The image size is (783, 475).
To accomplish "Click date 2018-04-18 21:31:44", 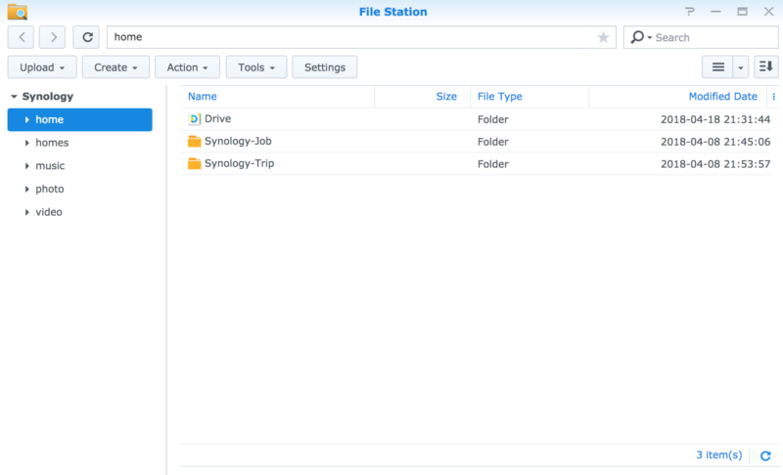I will tap(715, 119).
